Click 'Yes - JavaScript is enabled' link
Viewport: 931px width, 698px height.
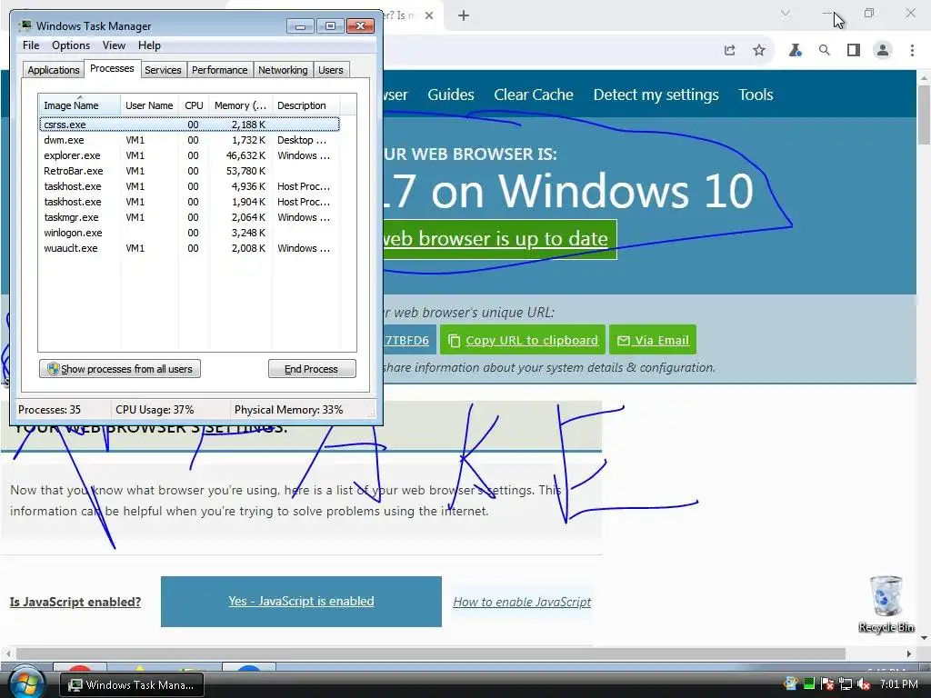[301, 602]
